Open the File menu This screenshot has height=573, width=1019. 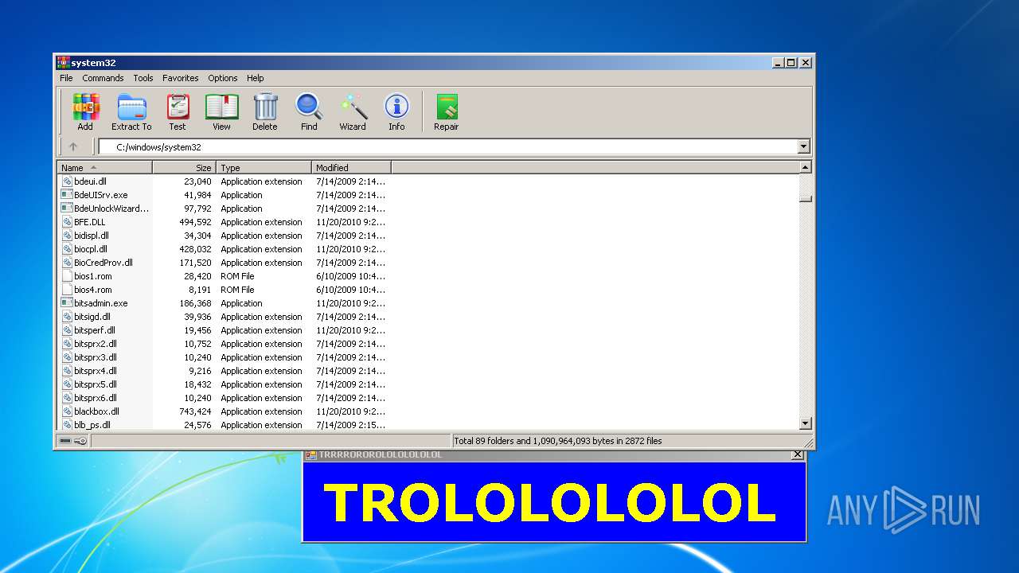tap(66, 78)
